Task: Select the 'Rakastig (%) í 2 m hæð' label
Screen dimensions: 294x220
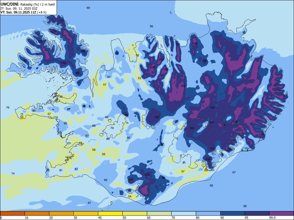Action: tap(38, 4)
